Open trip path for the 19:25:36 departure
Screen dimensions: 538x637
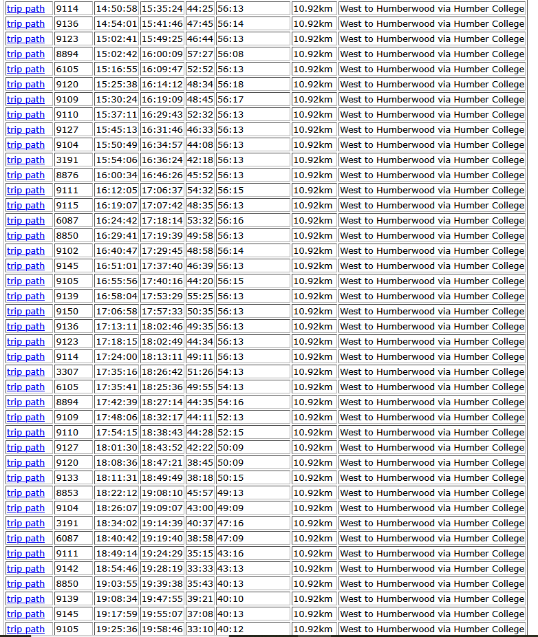25,629
